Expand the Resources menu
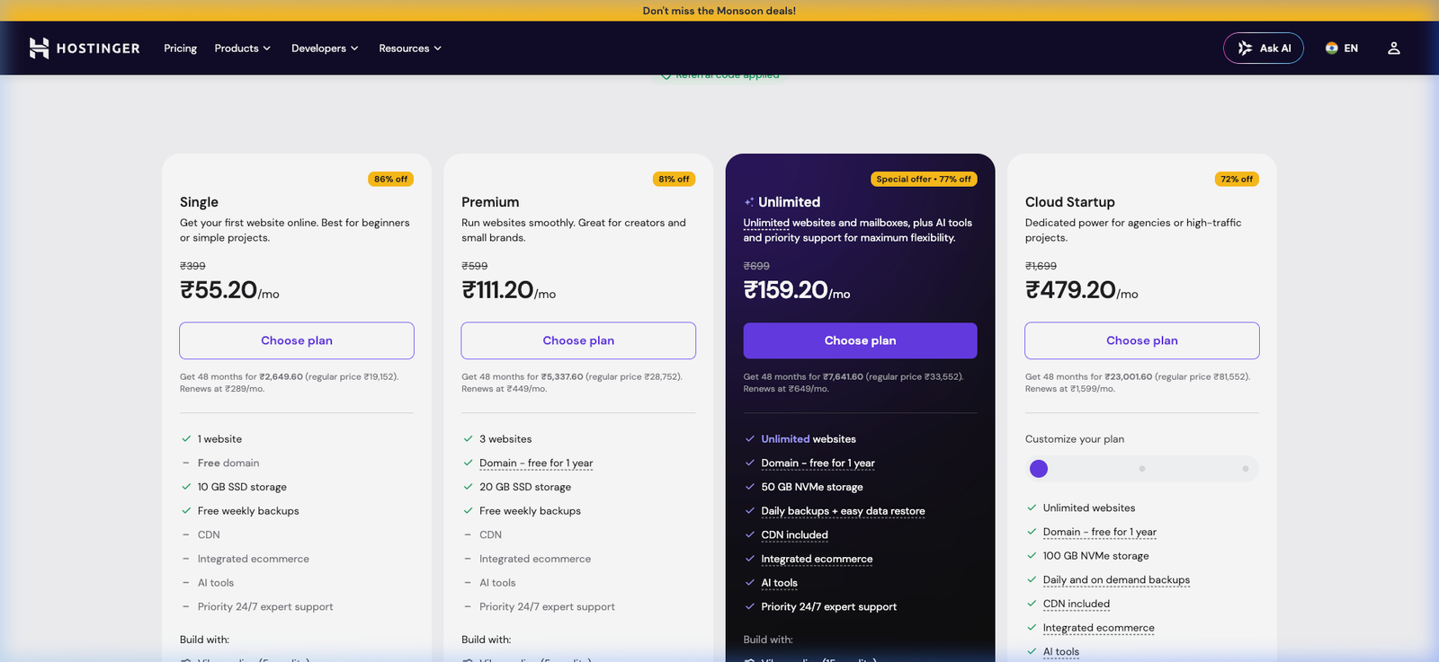This screenshot has width=1439, height=662. (x=410, y=49)
